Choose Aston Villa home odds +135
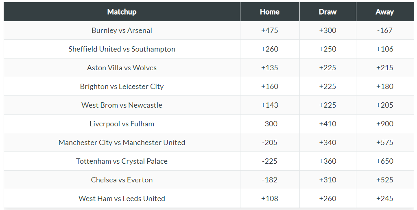 (269, 68)
